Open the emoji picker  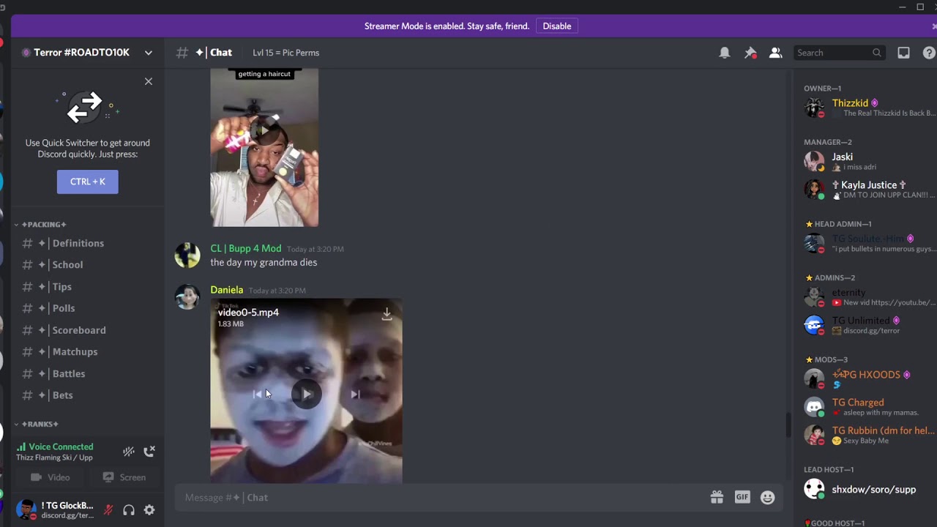(767, 497)
